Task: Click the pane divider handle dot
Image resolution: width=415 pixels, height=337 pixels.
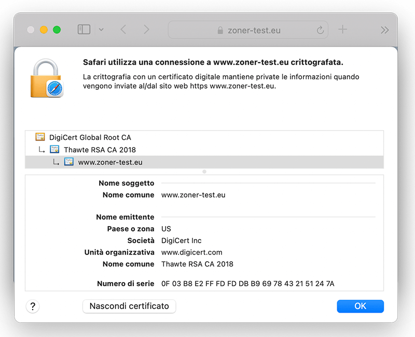Action: (204, 172)
